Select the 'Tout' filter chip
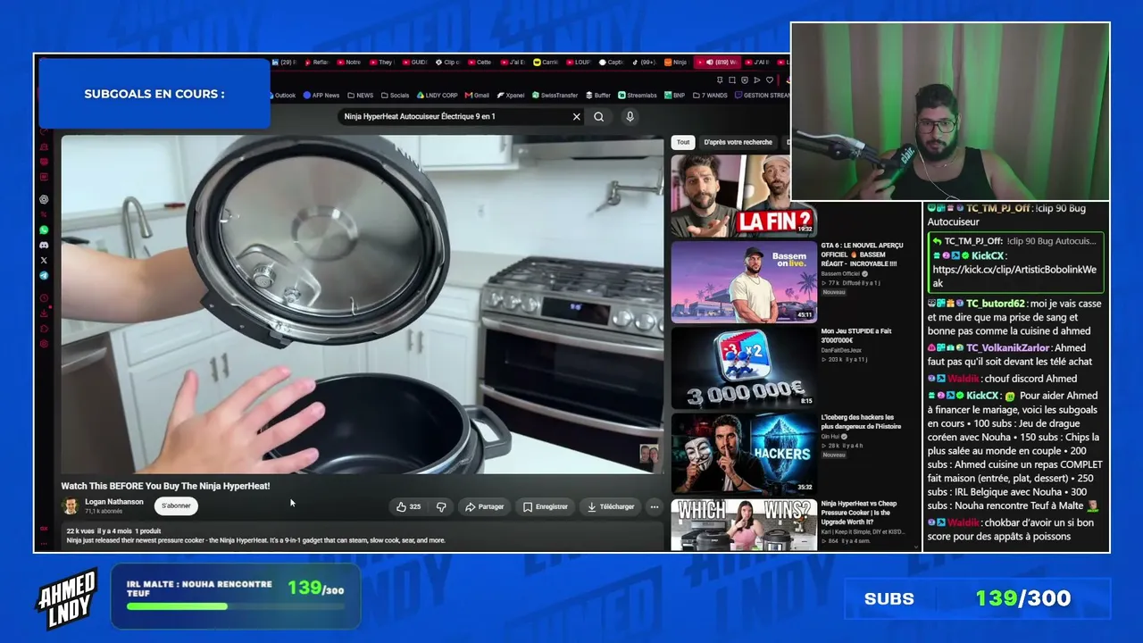 pos(683,142)
